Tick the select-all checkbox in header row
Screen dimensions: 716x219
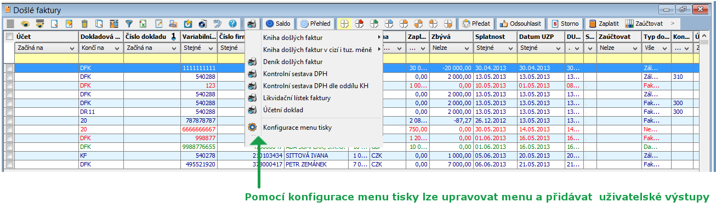pyautogui.click(x=9, y=37)
